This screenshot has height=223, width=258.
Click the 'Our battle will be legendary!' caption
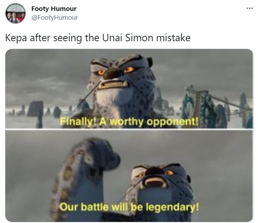pyautogui.click(x=129, y=207)
